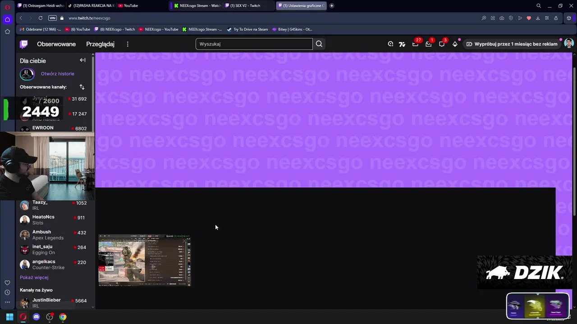Focus the Wyszukaj search field
The height and width of the screenshot is (324, 577).
click(x=254, y=44)
